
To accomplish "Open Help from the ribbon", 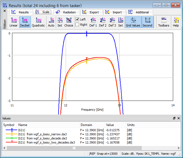I will 176,22.
